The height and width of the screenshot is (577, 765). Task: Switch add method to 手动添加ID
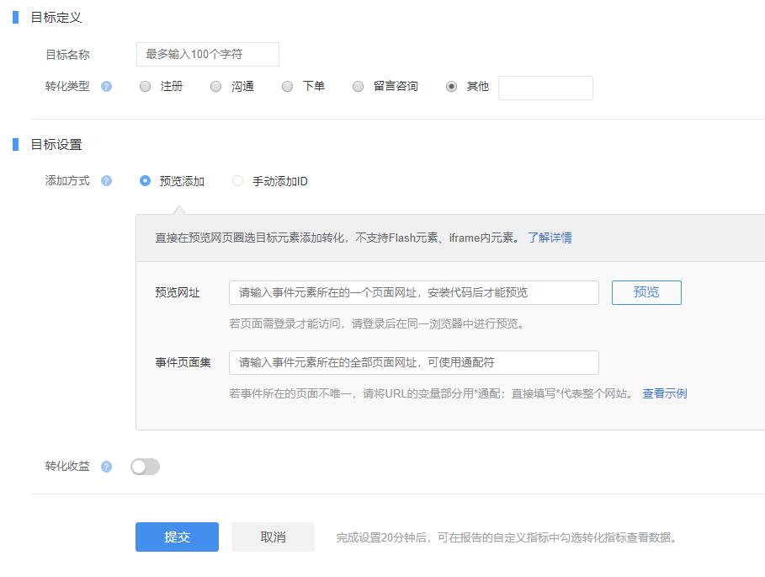[x=237, y=180]
